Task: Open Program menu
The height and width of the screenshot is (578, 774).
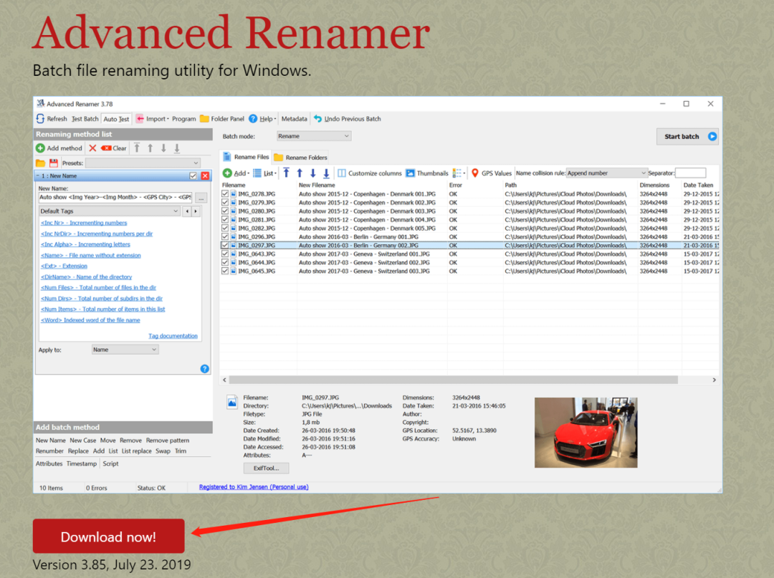Action: tap(184, 119)
